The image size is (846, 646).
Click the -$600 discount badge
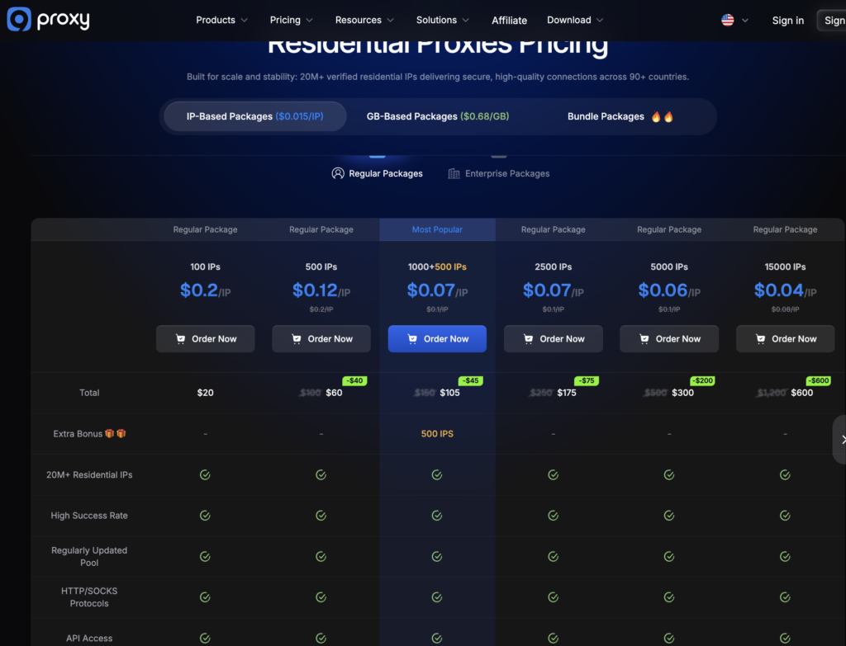click(x=819, y=380)
